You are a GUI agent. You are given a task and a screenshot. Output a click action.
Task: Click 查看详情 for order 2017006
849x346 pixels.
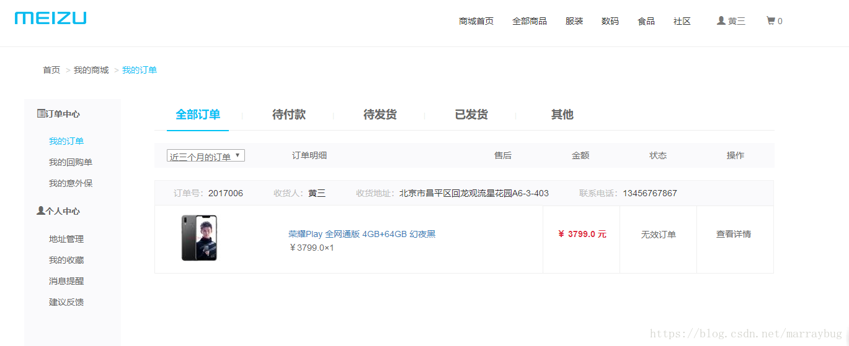click(x=734, y=234)
